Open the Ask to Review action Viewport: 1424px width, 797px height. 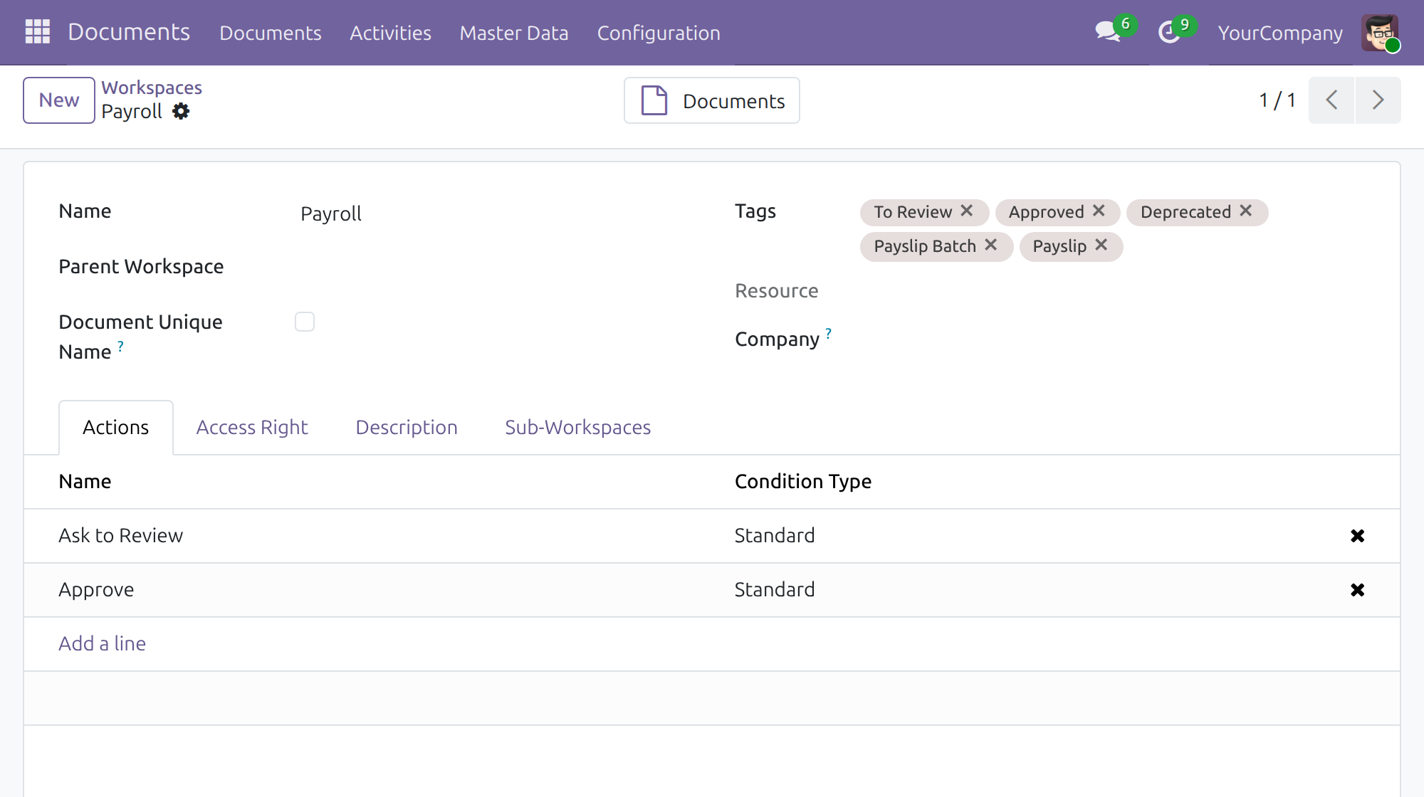(x=120, y=535)
